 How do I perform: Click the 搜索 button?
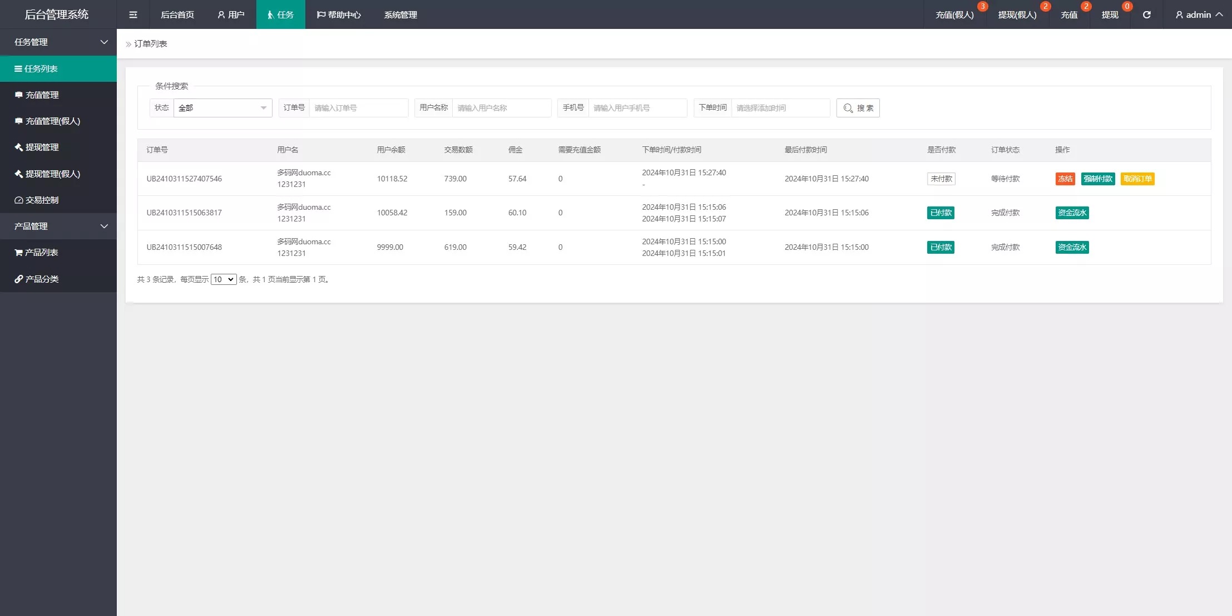(858, 108)
